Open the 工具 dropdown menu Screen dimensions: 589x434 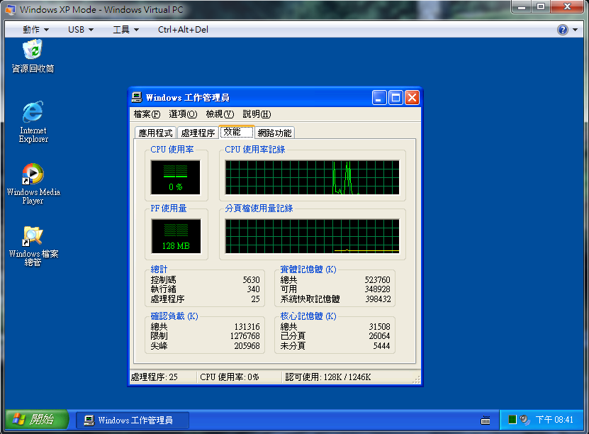pos(126,29)
